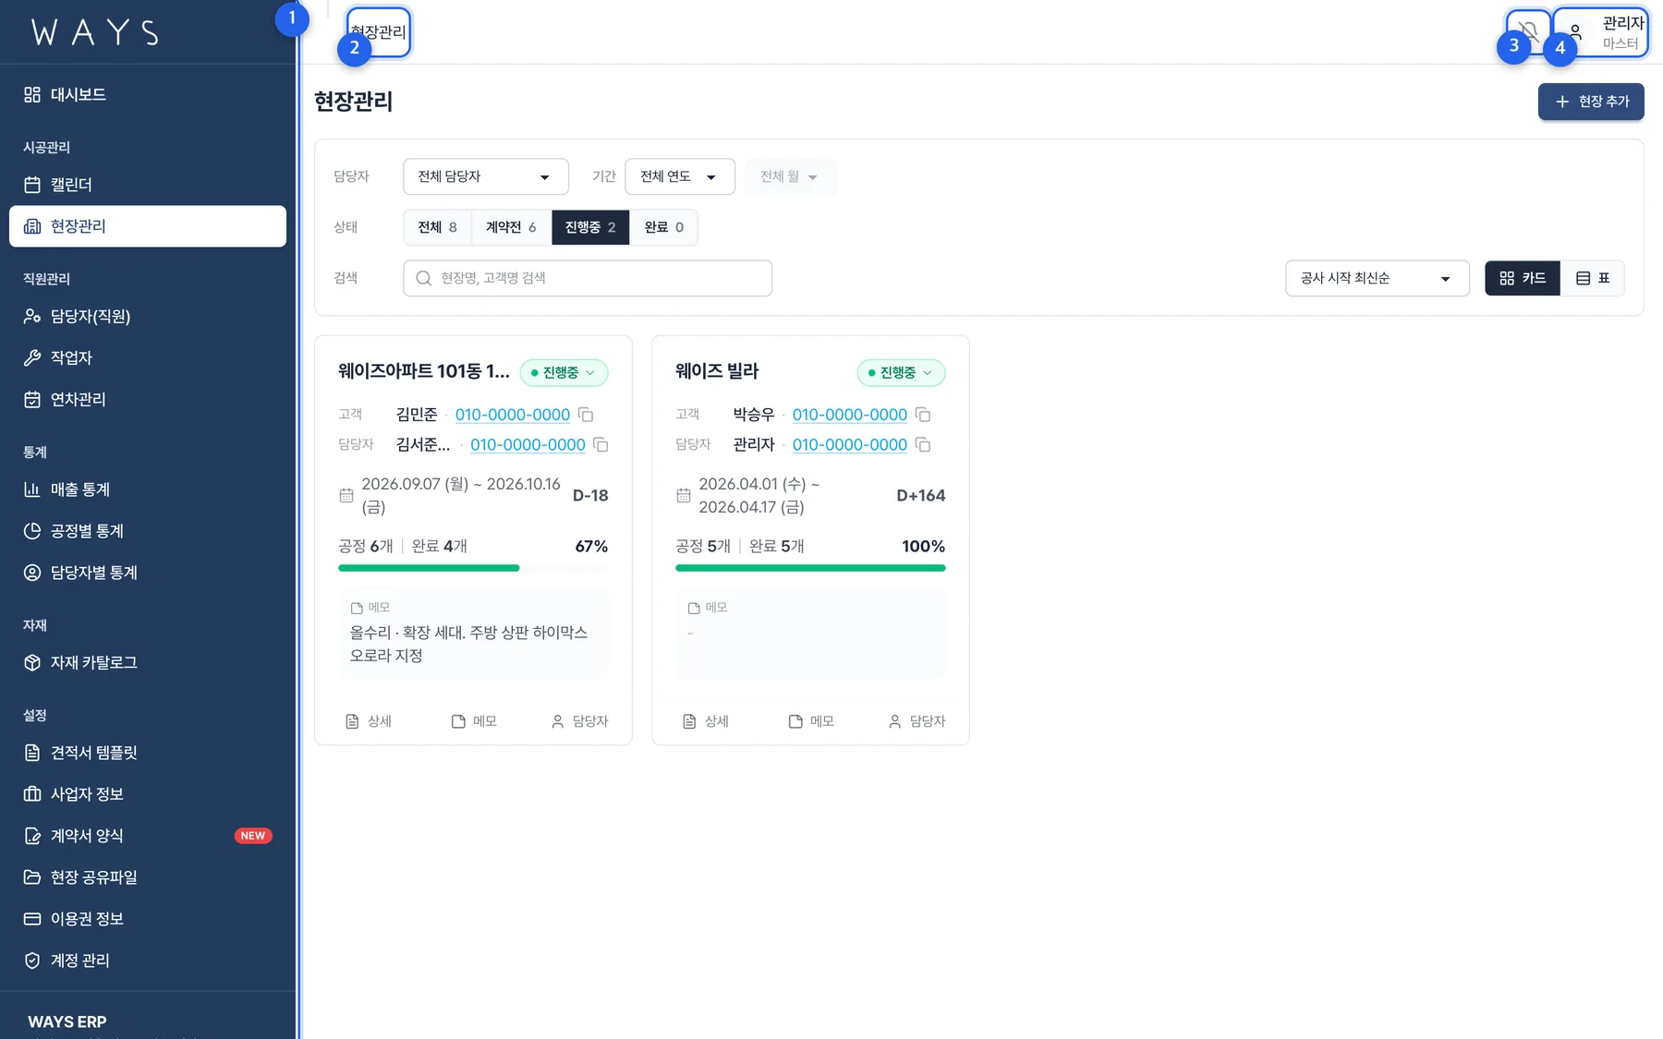This screenshot has width=1663, height=1039.
Task: Select the 완료 0 status tab
Action: (663, 227)
